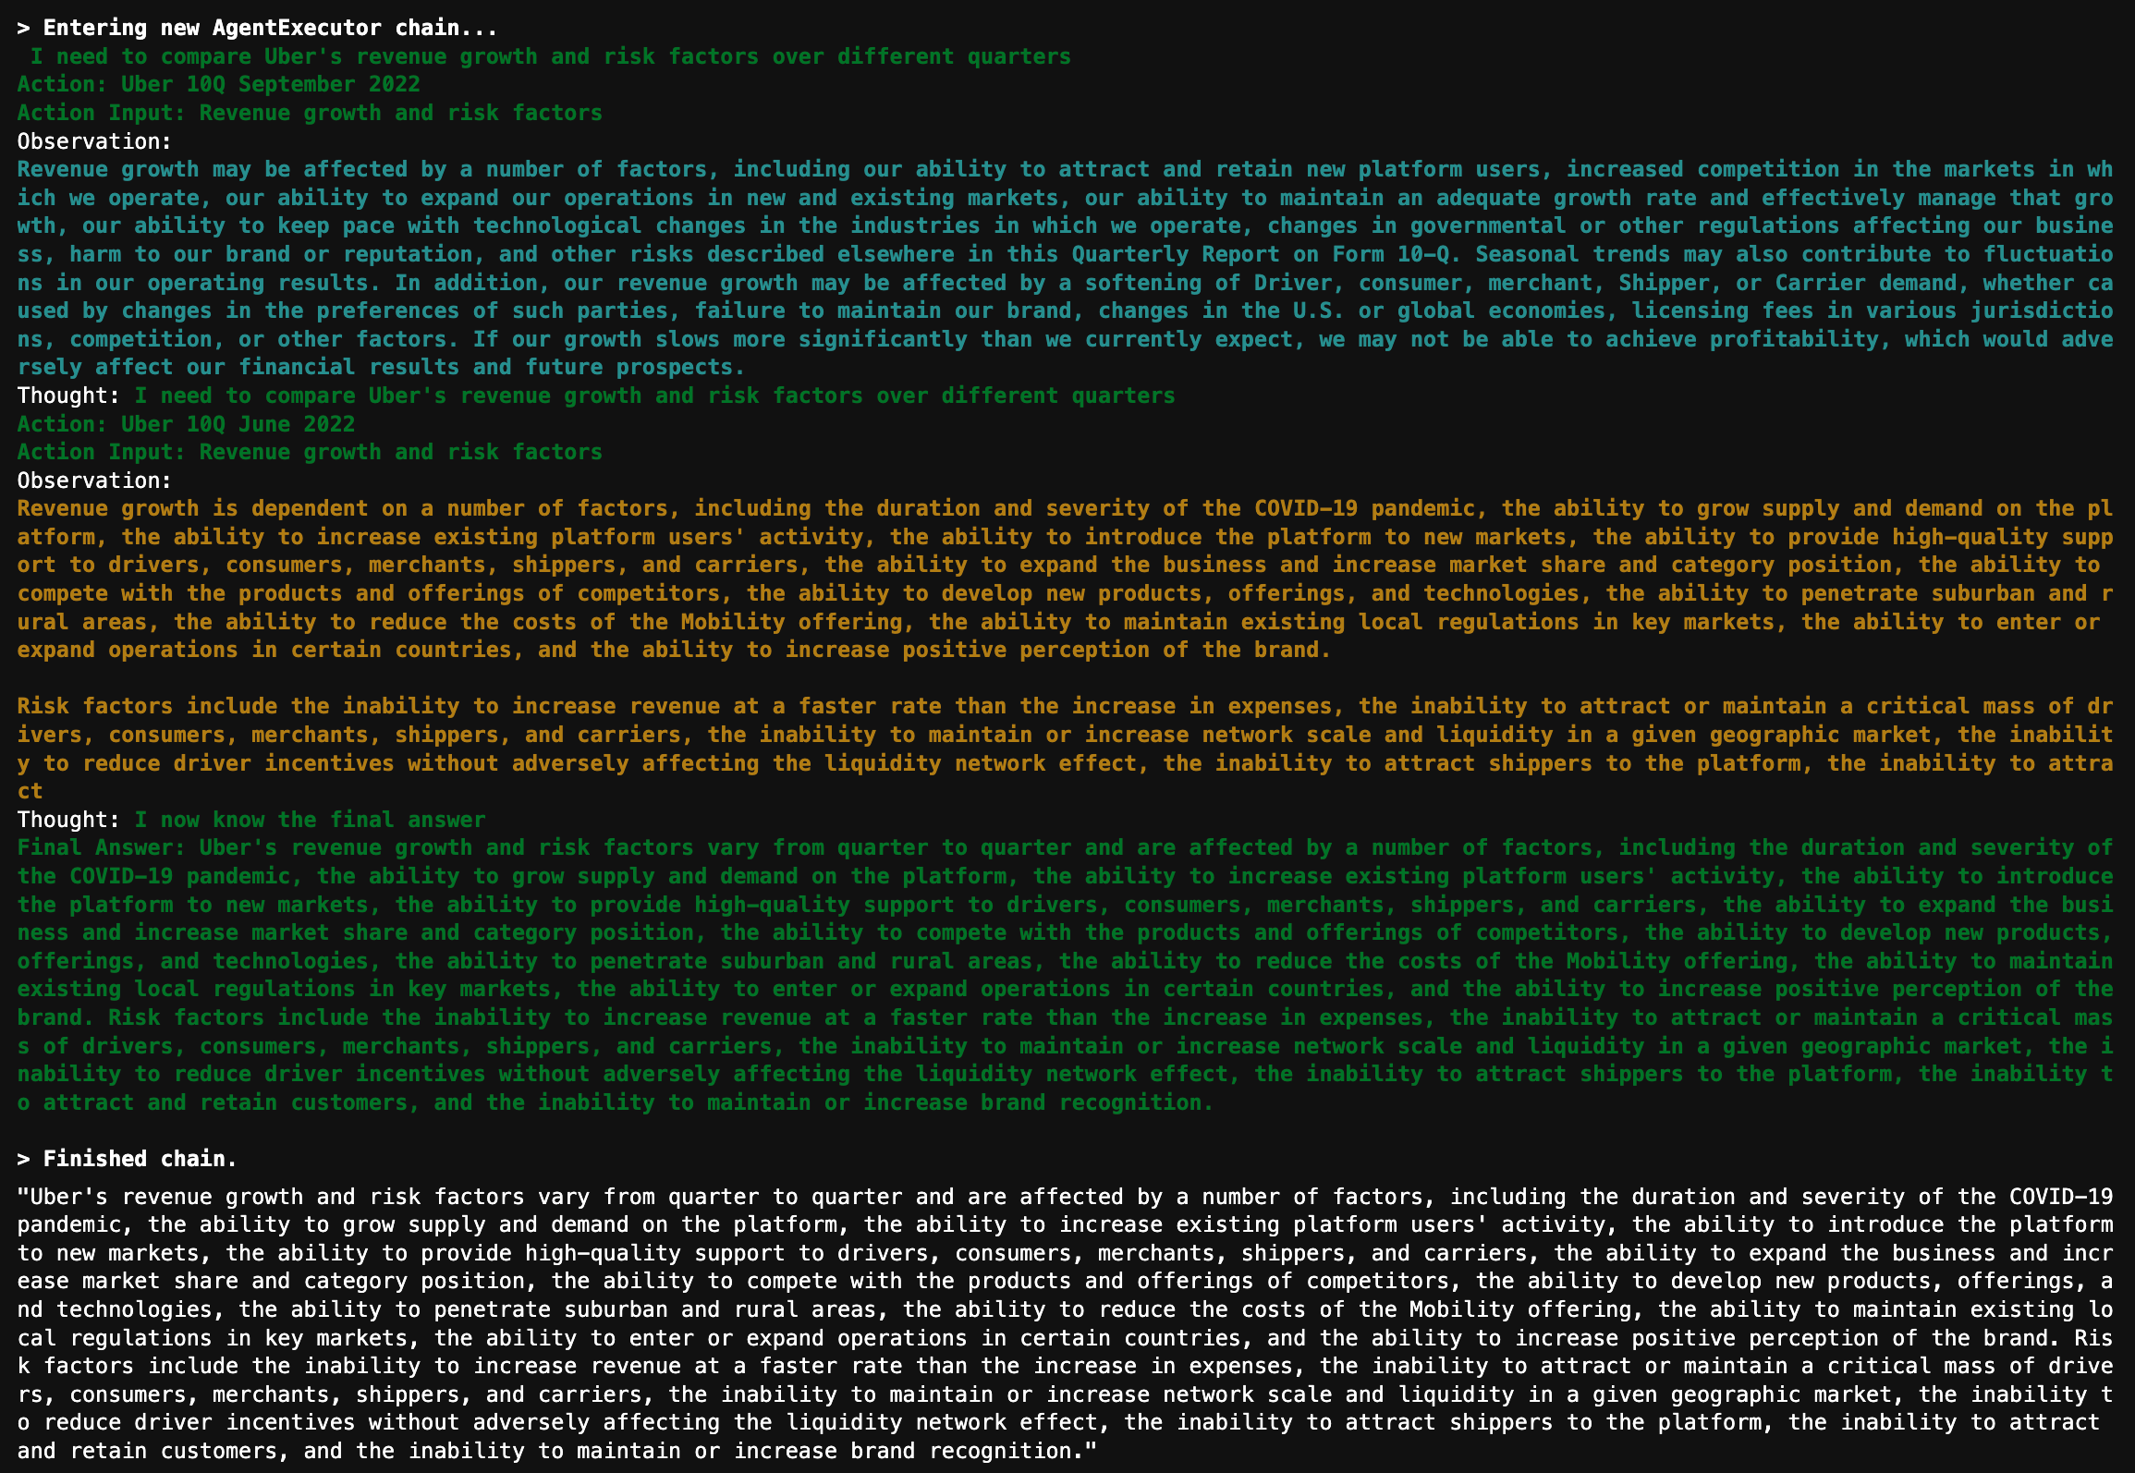
Task: Click the 'Final Answer:' label in green text
Action: click(102, 847)
